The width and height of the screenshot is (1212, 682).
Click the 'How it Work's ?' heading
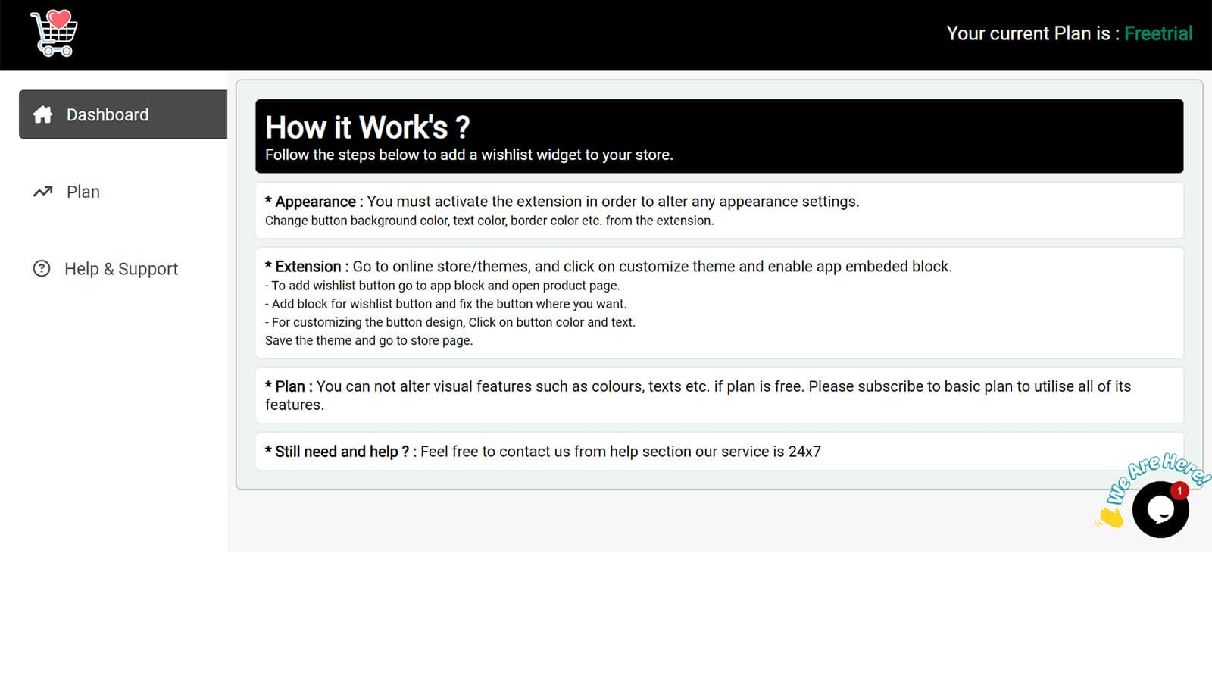pyautogui.click(x=367, y=127)
